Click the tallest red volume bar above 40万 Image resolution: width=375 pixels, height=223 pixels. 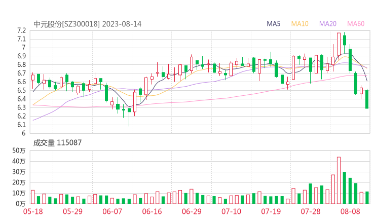(x=339, y=180)
